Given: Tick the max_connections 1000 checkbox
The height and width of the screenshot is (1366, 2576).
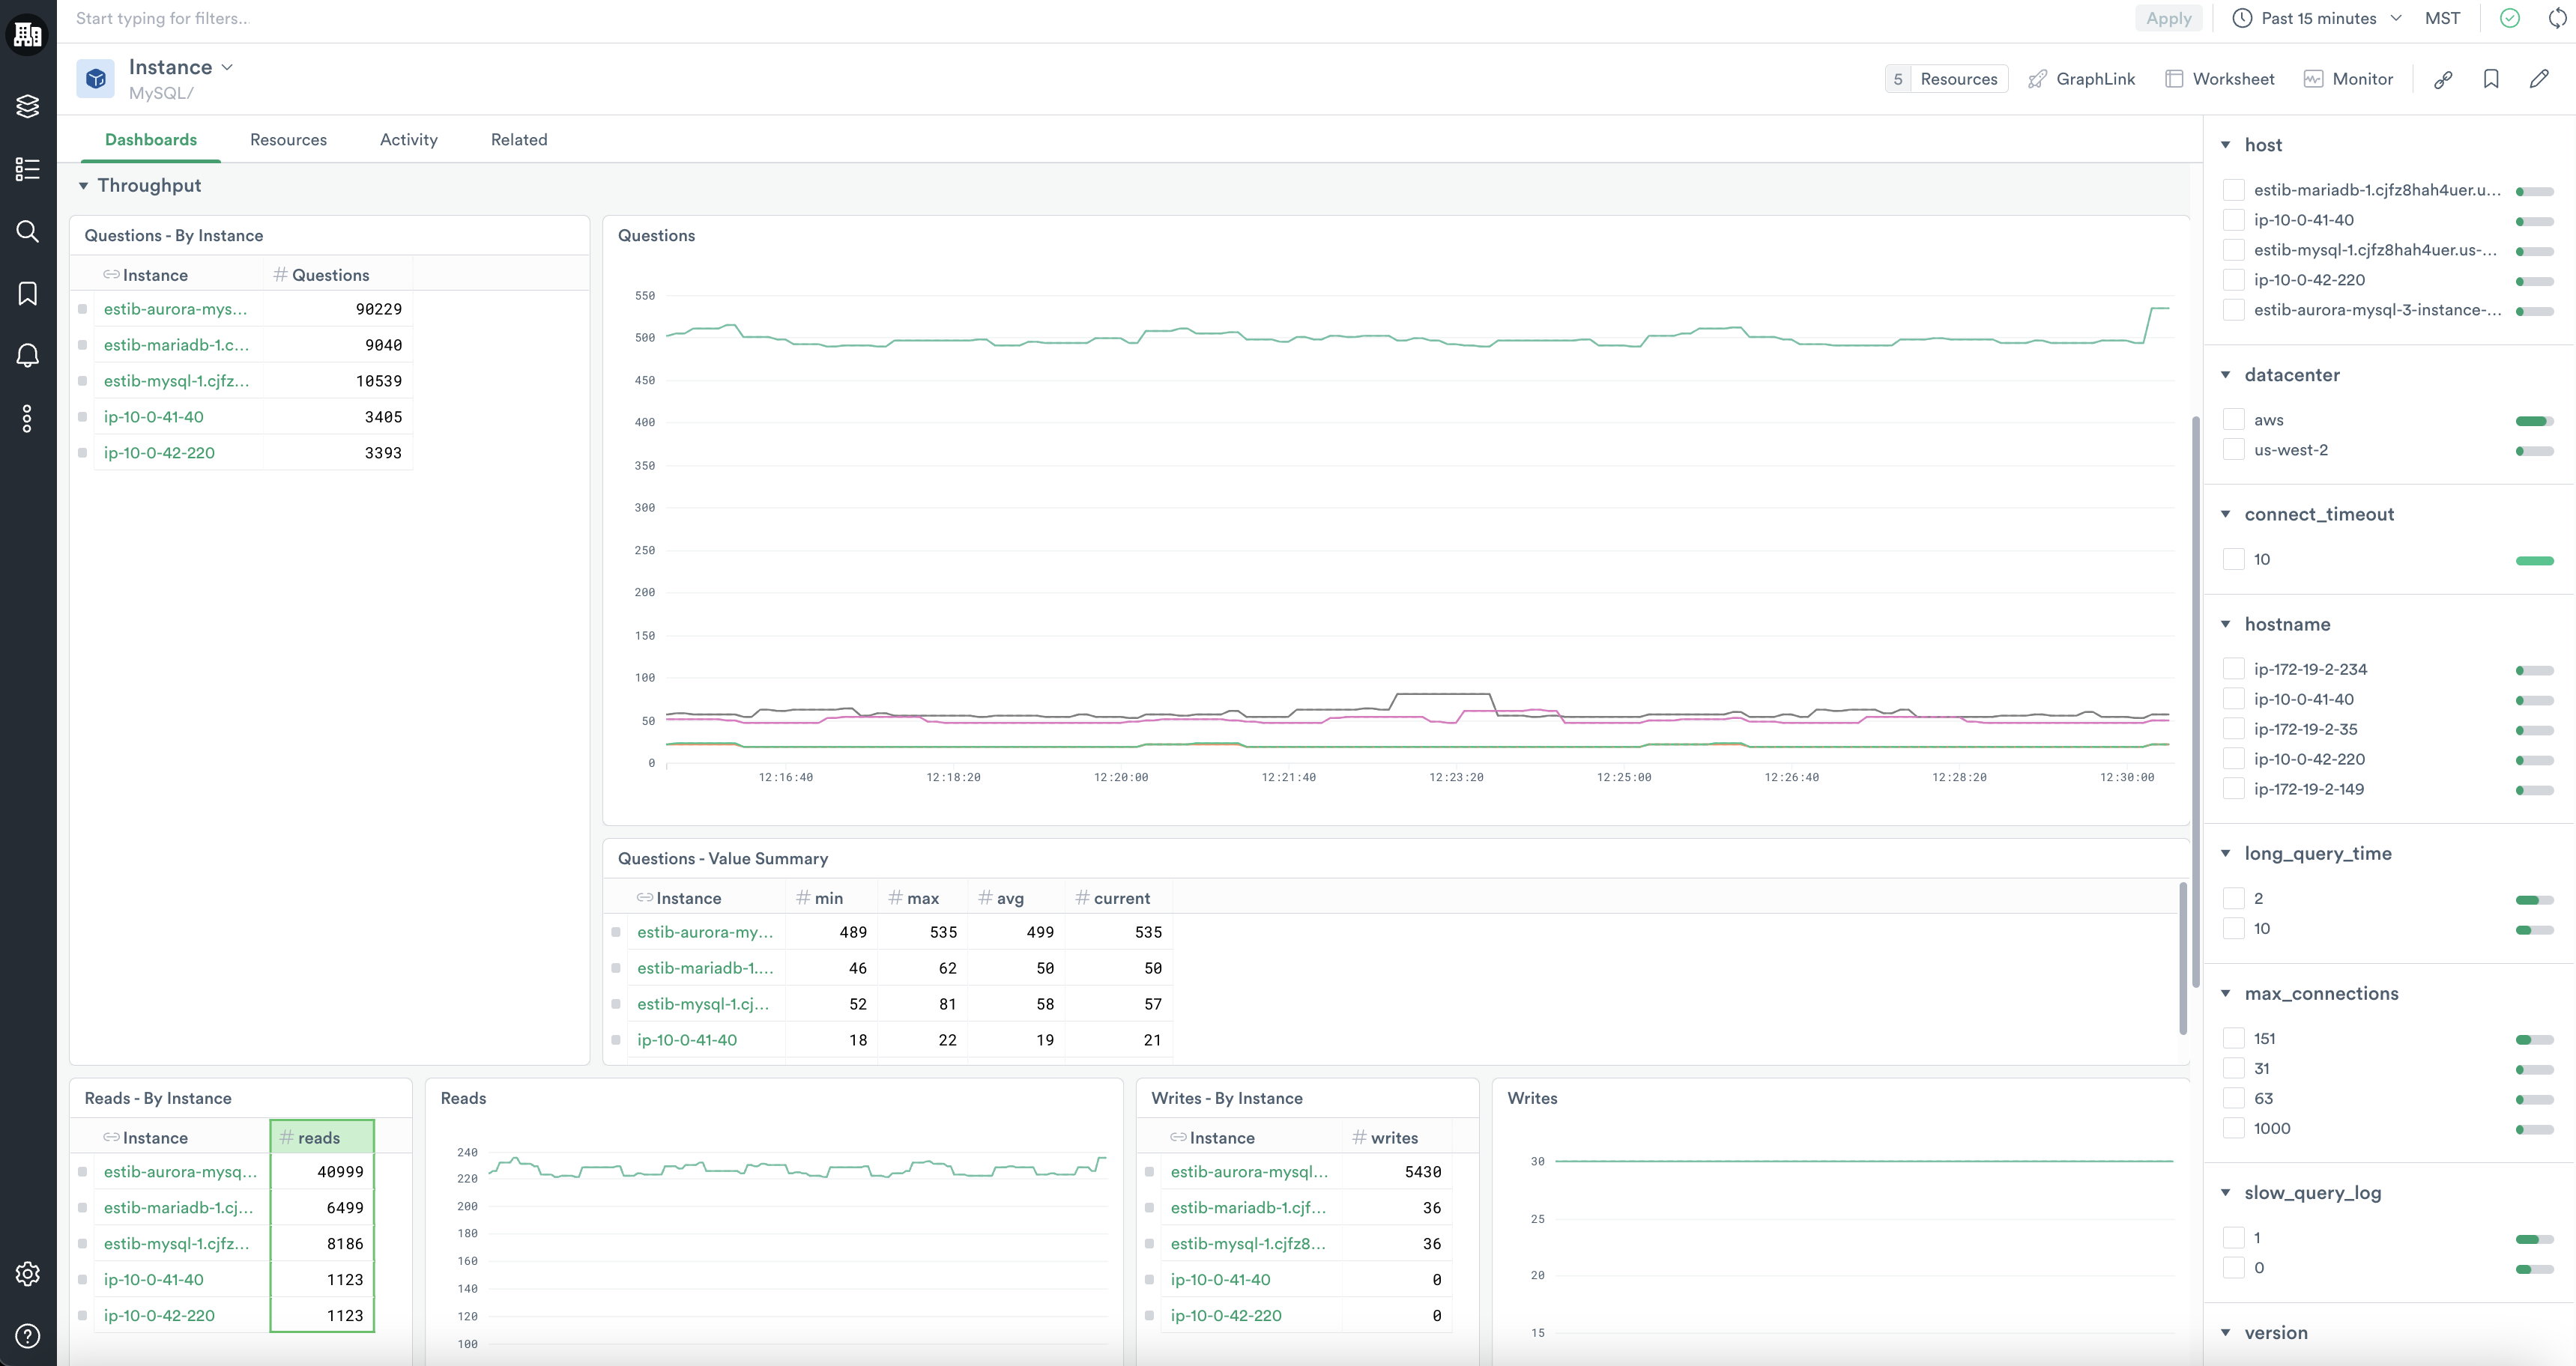Looking at the screenshot, I should [x=2233, y=1128].
